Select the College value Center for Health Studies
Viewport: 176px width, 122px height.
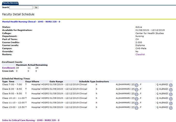point(149,33)
